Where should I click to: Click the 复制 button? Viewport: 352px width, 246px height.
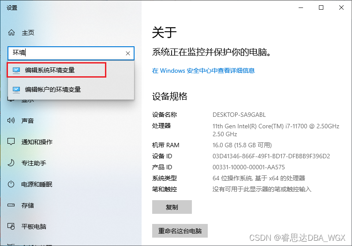pyautogui.click(x=172, y=207)
